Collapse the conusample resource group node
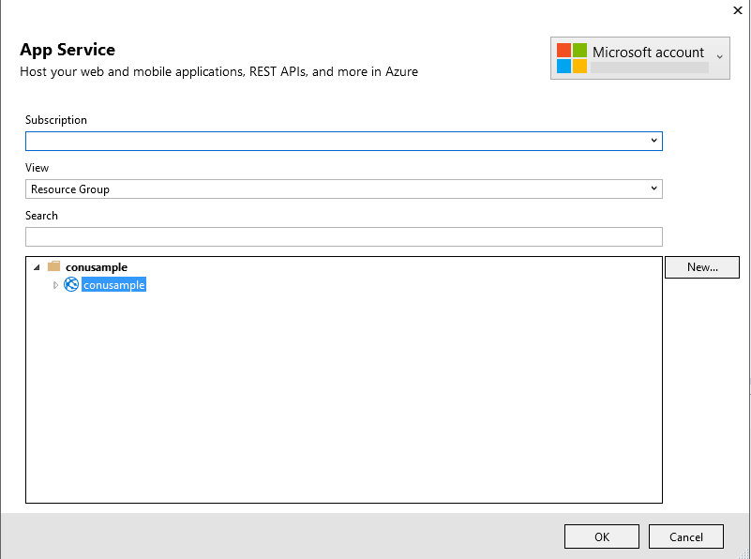The height and width of the screenshot is (559, 751). (37, 266)
